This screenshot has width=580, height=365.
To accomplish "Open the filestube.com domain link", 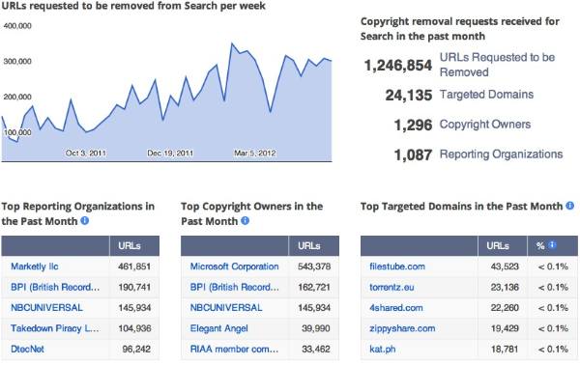I will tap(397, 267).
